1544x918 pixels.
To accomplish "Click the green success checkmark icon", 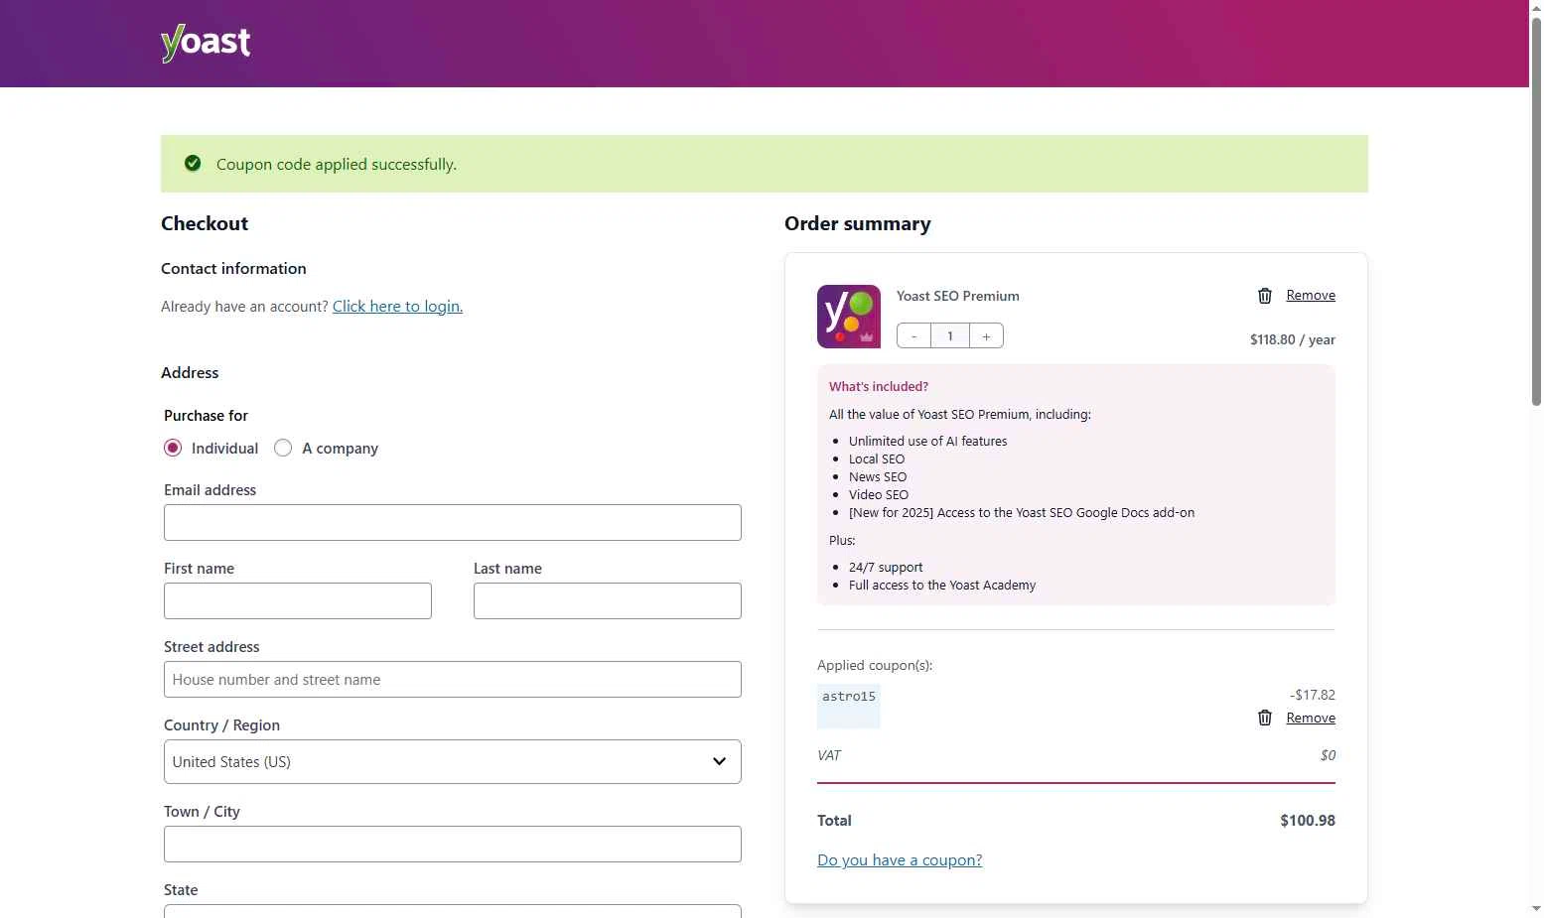I will (193, 164).
